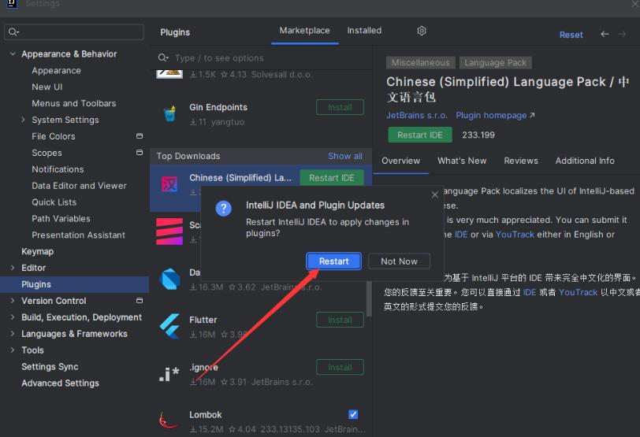Expand the System Settings node

click(24, 120)
